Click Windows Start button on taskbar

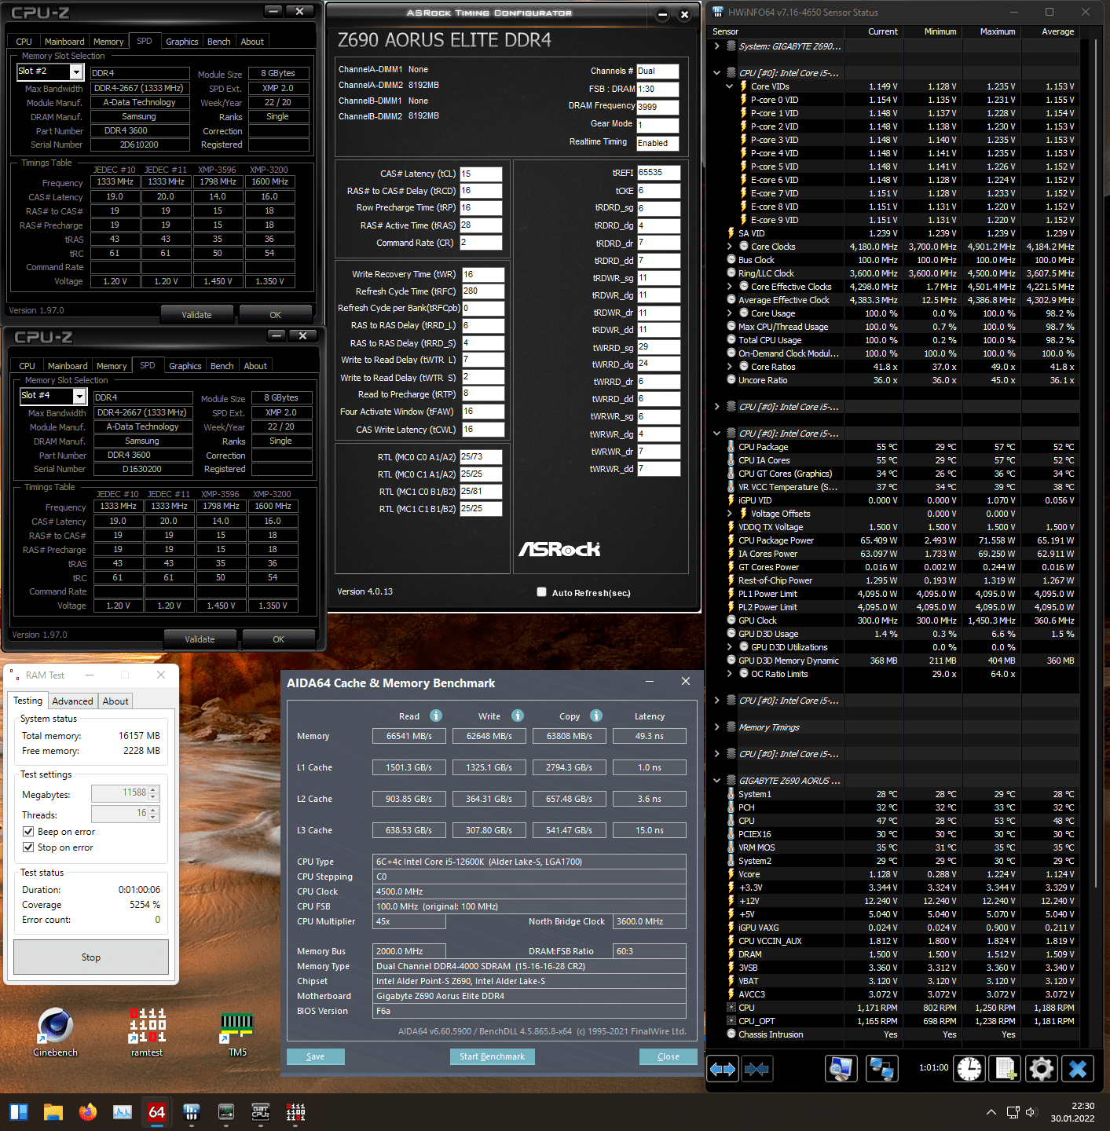(x=19, y=1112)
